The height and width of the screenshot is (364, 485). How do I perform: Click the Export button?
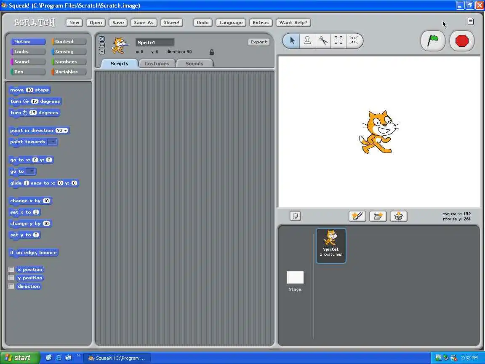258,42
